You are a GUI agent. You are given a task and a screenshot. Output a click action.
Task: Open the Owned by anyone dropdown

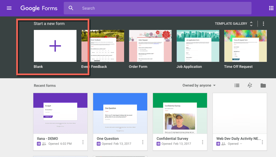click(199, 86)
